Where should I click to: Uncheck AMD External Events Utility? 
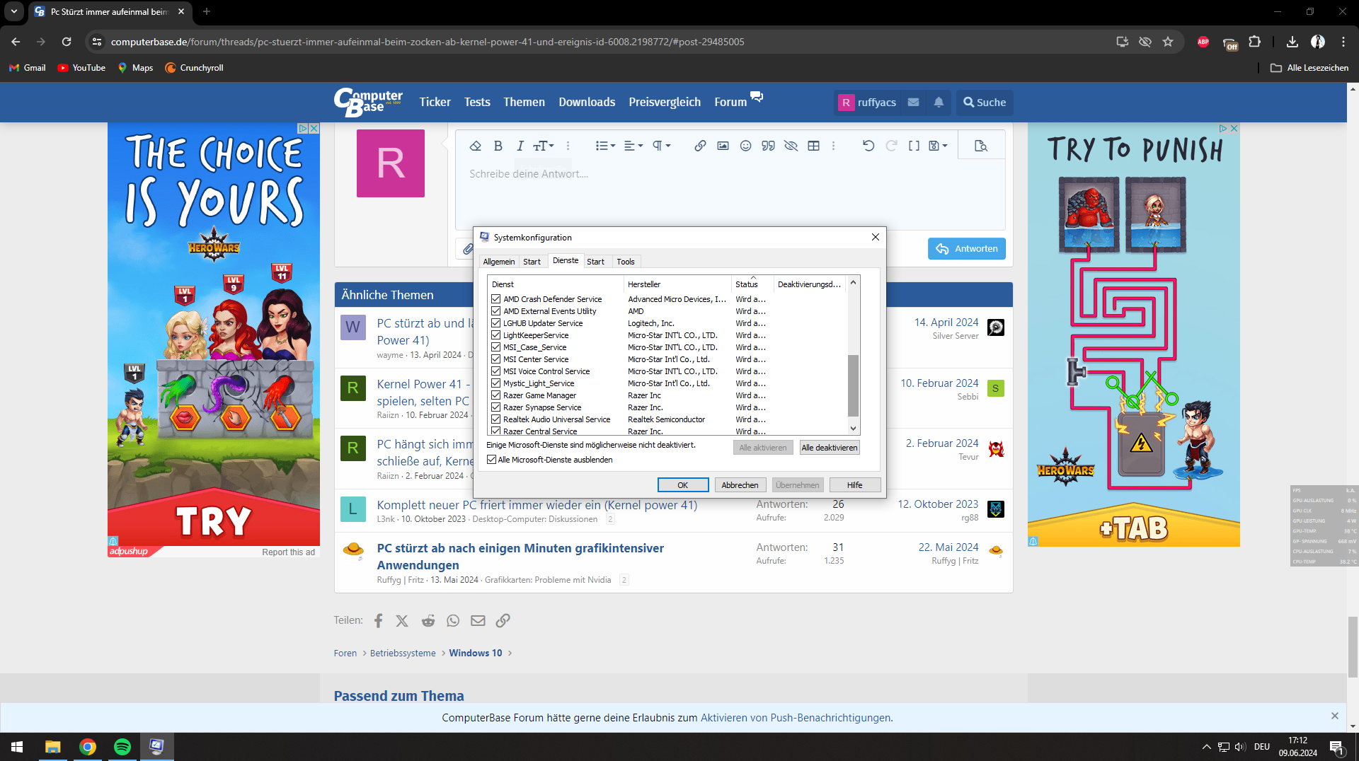(x=496, y=311)
